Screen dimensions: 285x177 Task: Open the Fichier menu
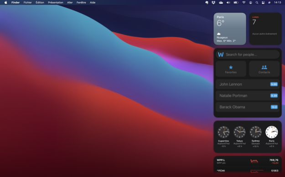tap(28, 3)
